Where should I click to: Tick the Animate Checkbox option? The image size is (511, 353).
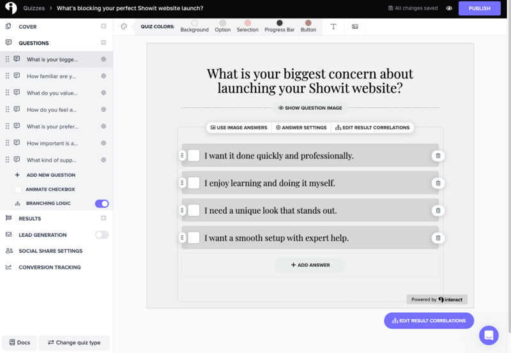pyautogui.click(x=19, y=190)
